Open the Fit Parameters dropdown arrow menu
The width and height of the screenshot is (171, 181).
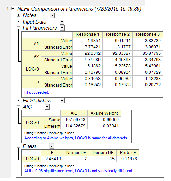point(62,28)
